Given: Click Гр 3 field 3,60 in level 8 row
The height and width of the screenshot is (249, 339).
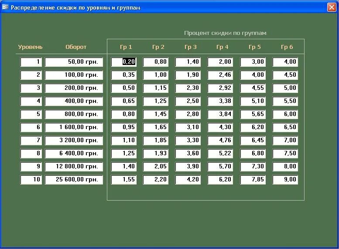Looking at the screenshot, I should point(188,153).
